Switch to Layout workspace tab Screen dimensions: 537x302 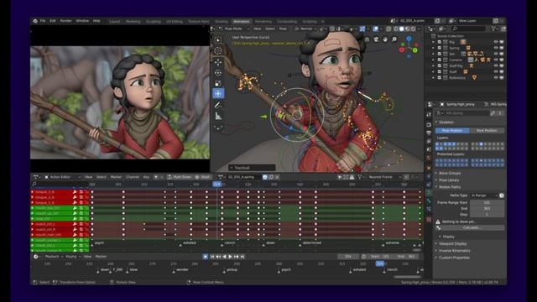(x=115, y=21)
